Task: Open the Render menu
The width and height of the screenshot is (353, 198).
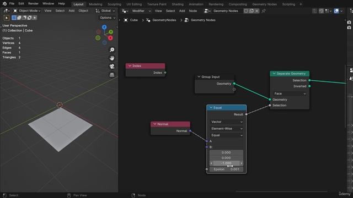Action: (x=33, y=4)
